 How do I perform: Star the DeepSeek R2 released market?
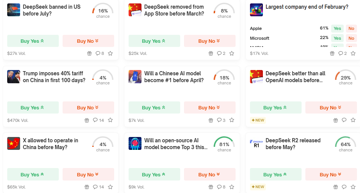pos(353,187)
